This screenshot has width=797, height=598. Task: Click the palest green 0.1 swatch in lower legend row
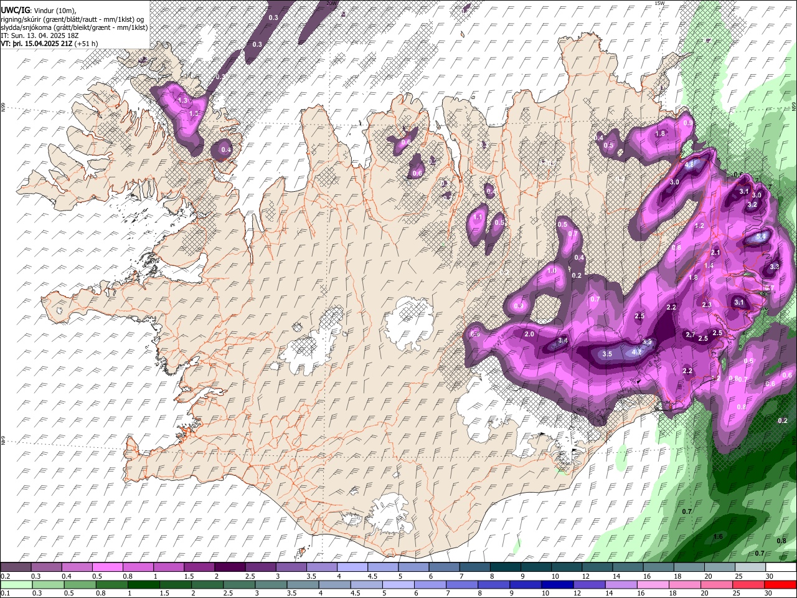[x=17, y=584]
